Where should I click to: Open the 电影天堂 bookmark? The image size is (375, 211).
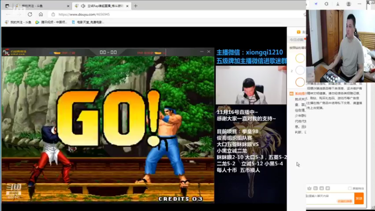point(88,22)
